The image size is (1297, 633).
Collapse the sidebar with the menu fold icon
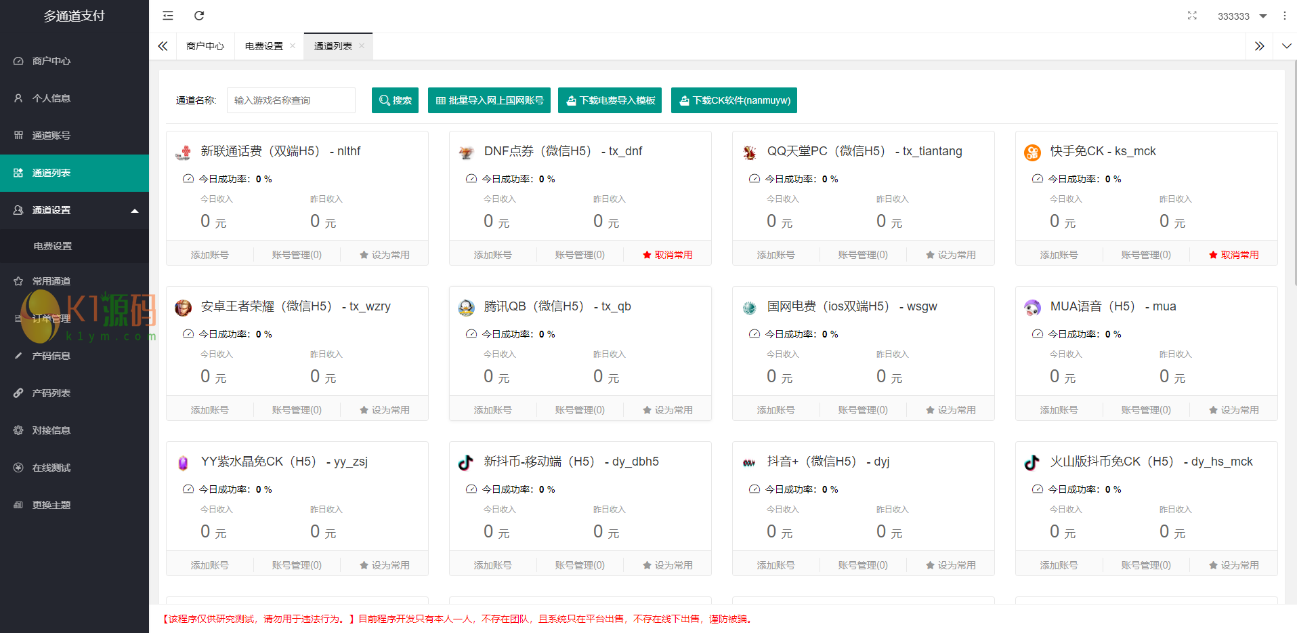tap(168, 16)
